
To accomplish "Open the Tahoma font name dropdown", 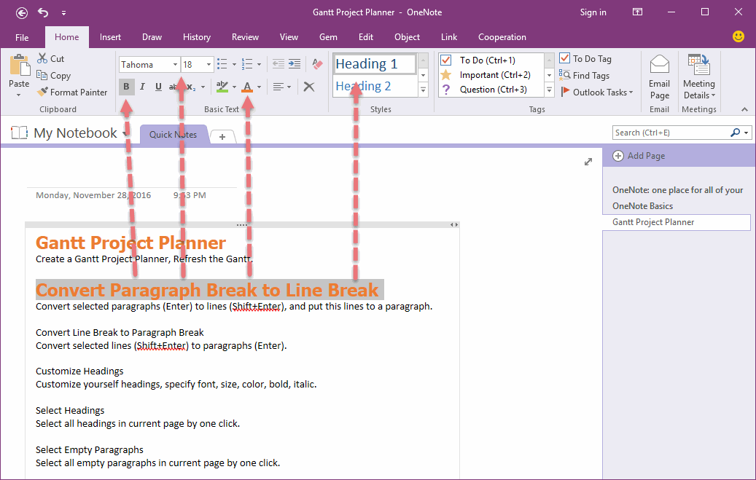I will coord(175,65).
